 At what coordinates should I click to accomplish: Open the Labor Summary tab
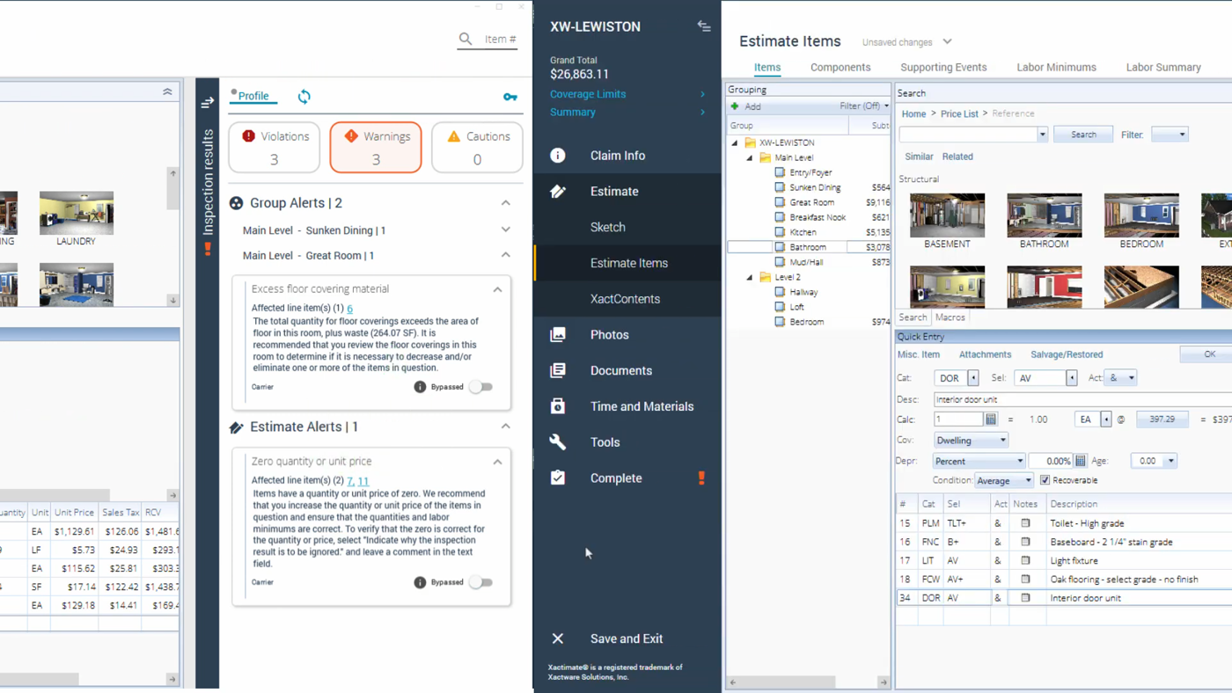pos(1163,67)
